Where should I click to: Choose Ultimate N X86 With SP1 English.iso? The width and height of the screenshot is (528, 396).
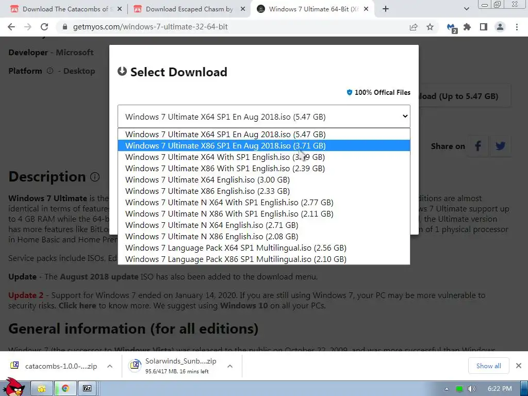[x=263, y=214]
